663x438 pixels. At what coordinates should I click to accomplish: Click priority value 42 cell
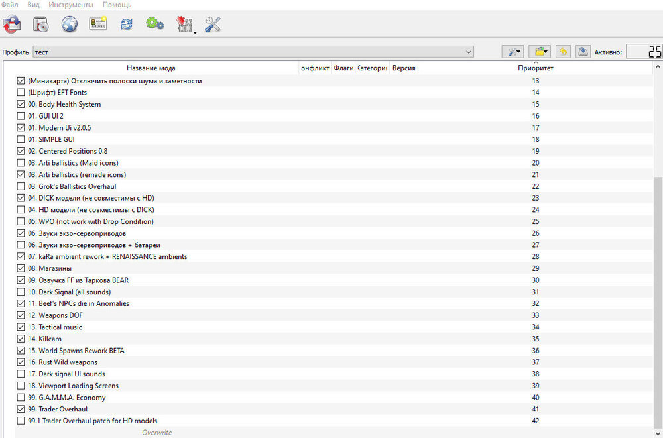(x=536, y=421)
